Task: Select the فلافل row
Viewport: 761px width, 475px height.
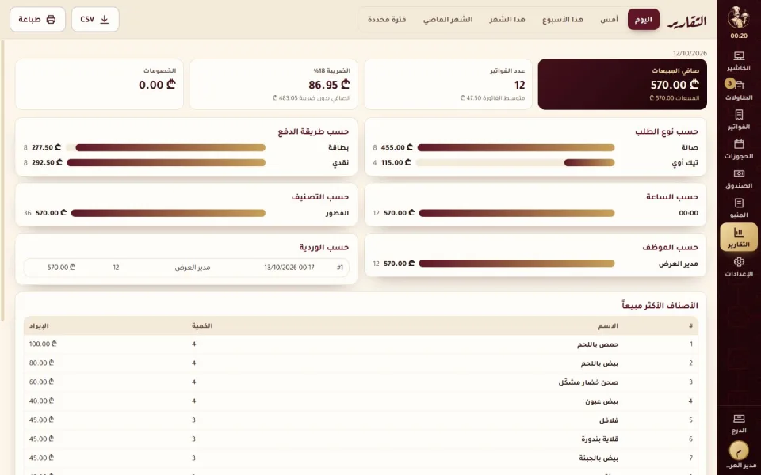Action: pos(361,420)
